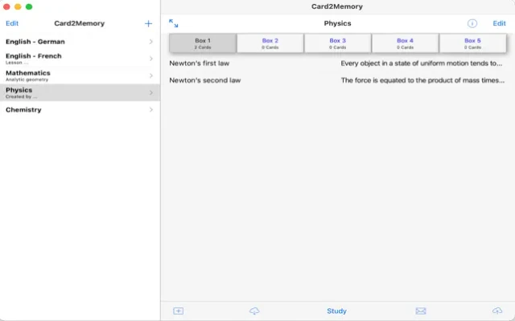Open Mathematics card set

(80, 75)
